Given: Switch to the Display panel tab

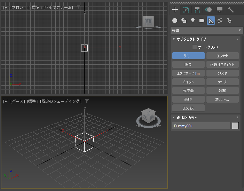Looking at the screenshot, I should 220,10.
